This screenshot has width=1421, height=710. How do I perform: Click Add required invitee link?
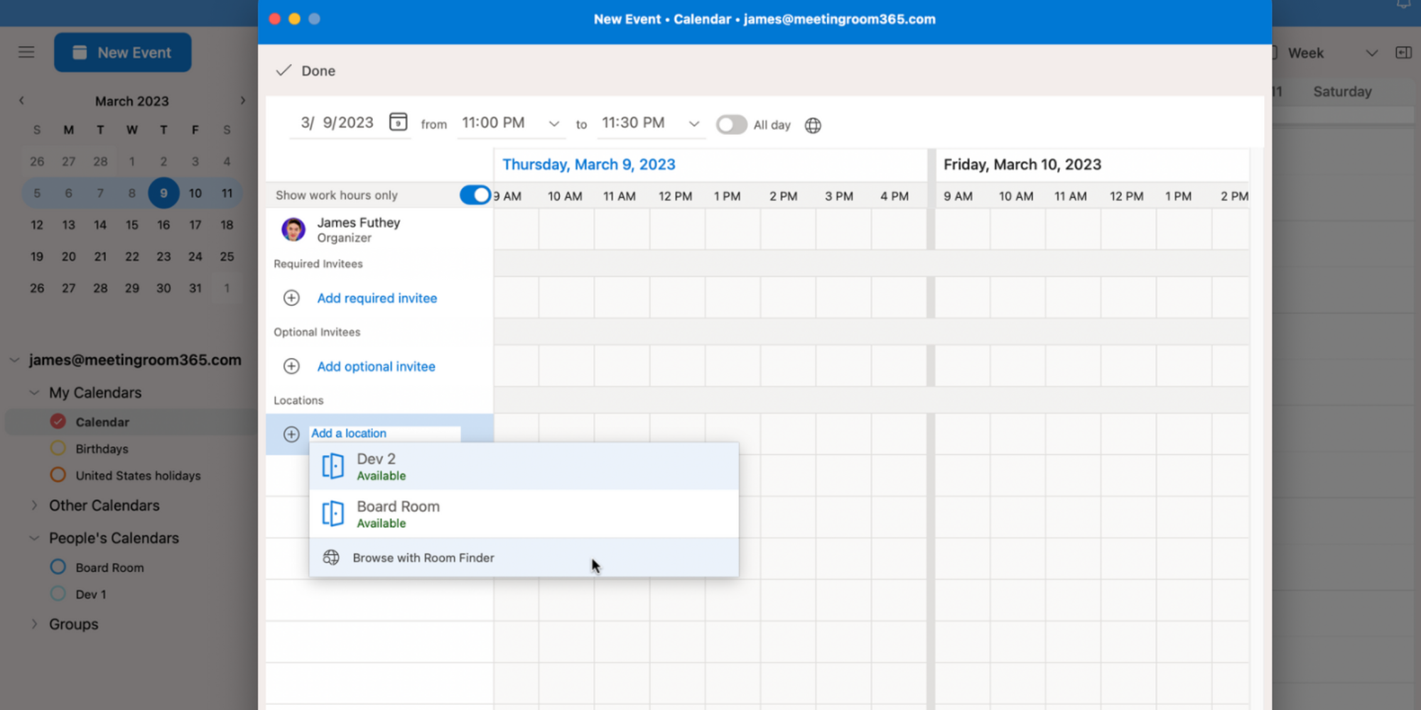tap(377, 298)
